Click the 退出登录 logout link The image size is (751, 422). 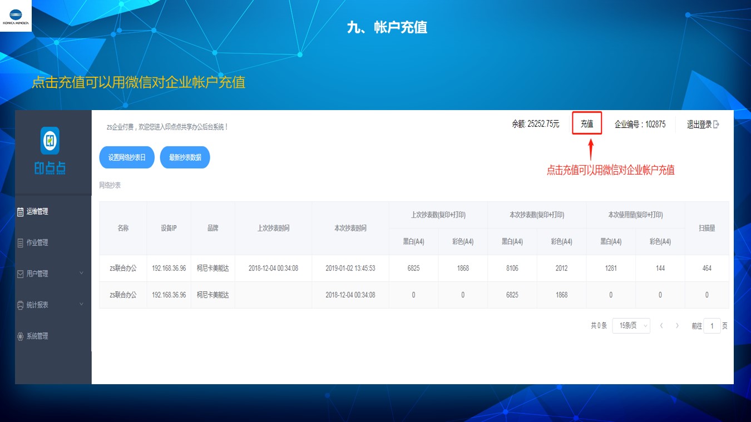(699, 125)
